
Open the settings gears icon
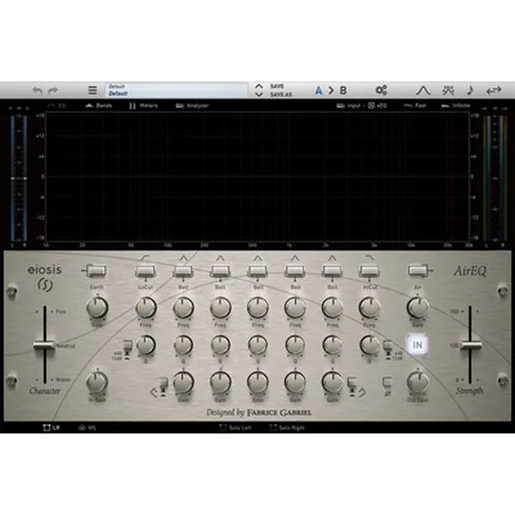[x=381, y=90]
